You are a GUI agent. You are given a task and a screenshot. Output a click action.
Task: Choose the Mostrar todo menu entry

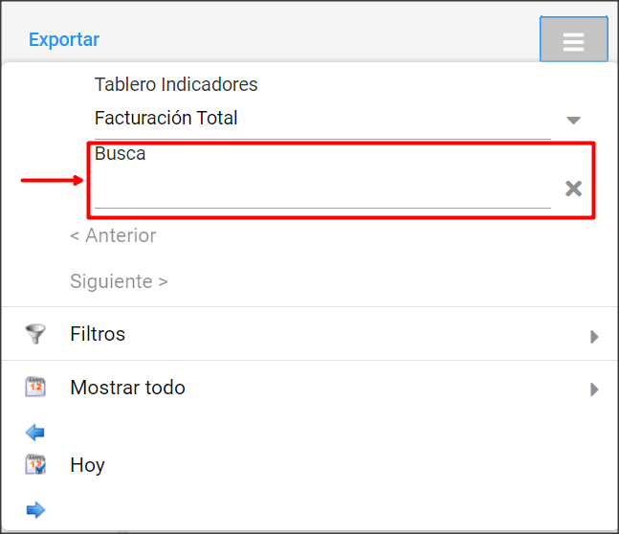(310, 387)
